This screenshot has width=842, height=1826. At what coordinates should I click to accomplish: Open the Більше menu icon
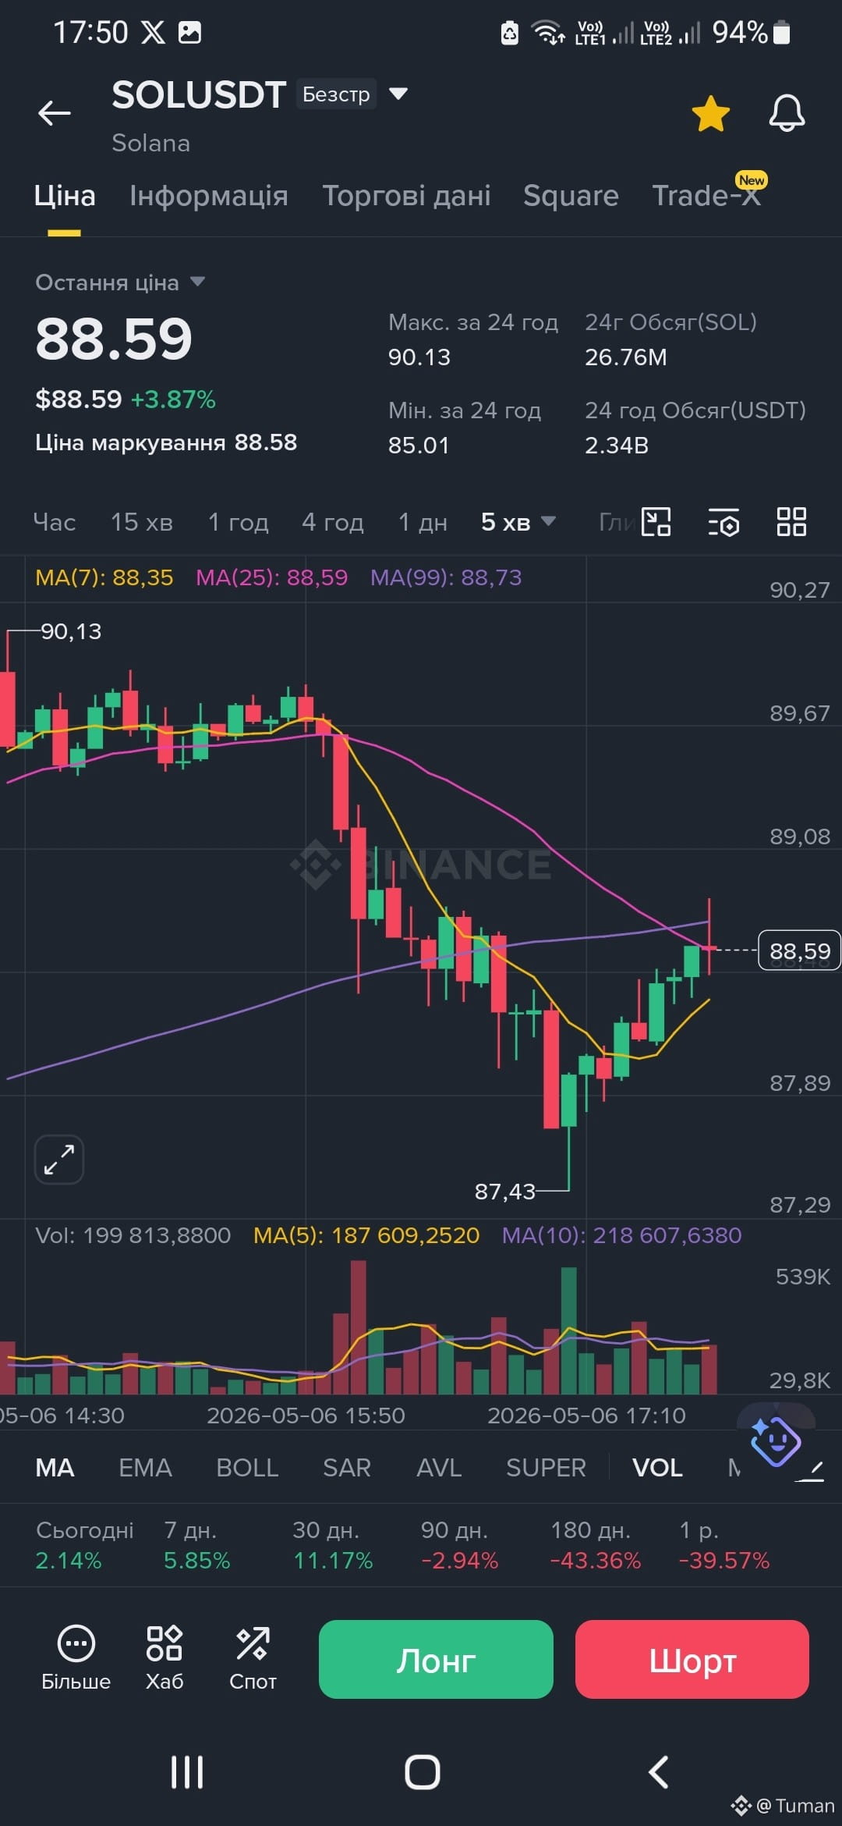tap(76, 1657)
